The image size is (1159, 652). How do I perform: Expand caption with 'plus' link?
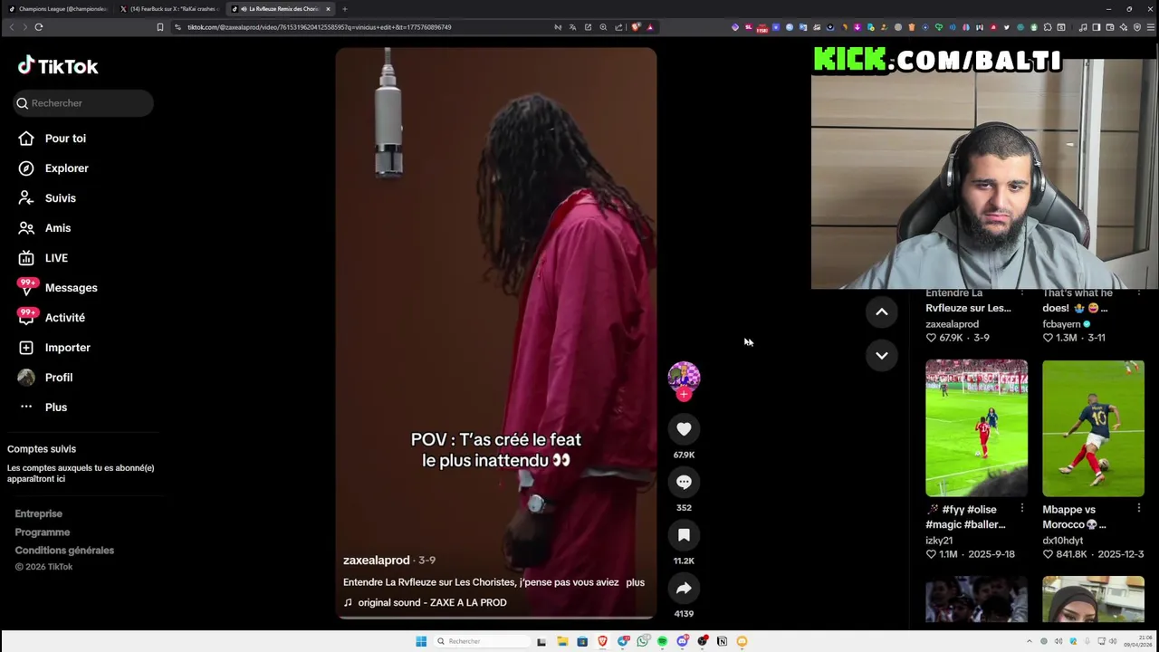tap(635, 582)
